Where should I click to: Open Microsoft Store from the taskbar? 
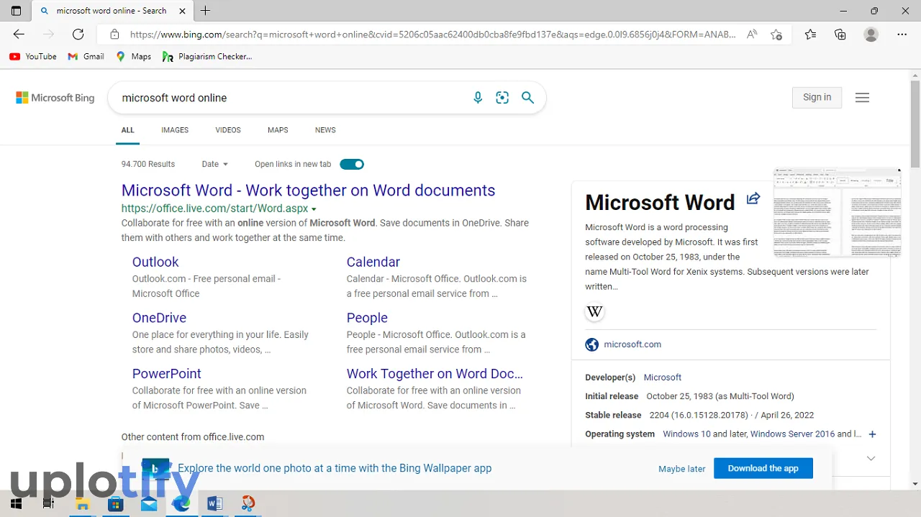click(115, 503)
